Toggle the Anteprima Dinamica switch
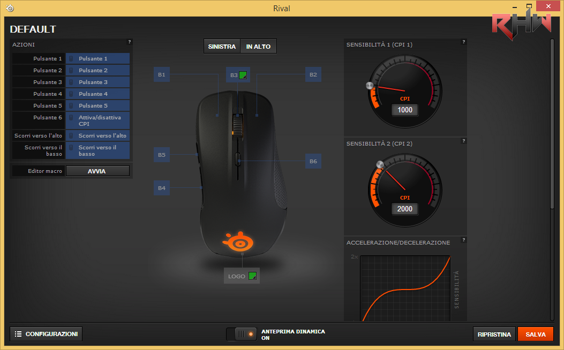This screenshot has height=350, width=564. coord(242,334)
